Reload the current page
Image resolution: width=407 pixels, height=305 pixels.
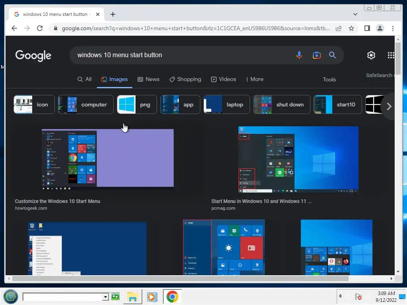40,28
